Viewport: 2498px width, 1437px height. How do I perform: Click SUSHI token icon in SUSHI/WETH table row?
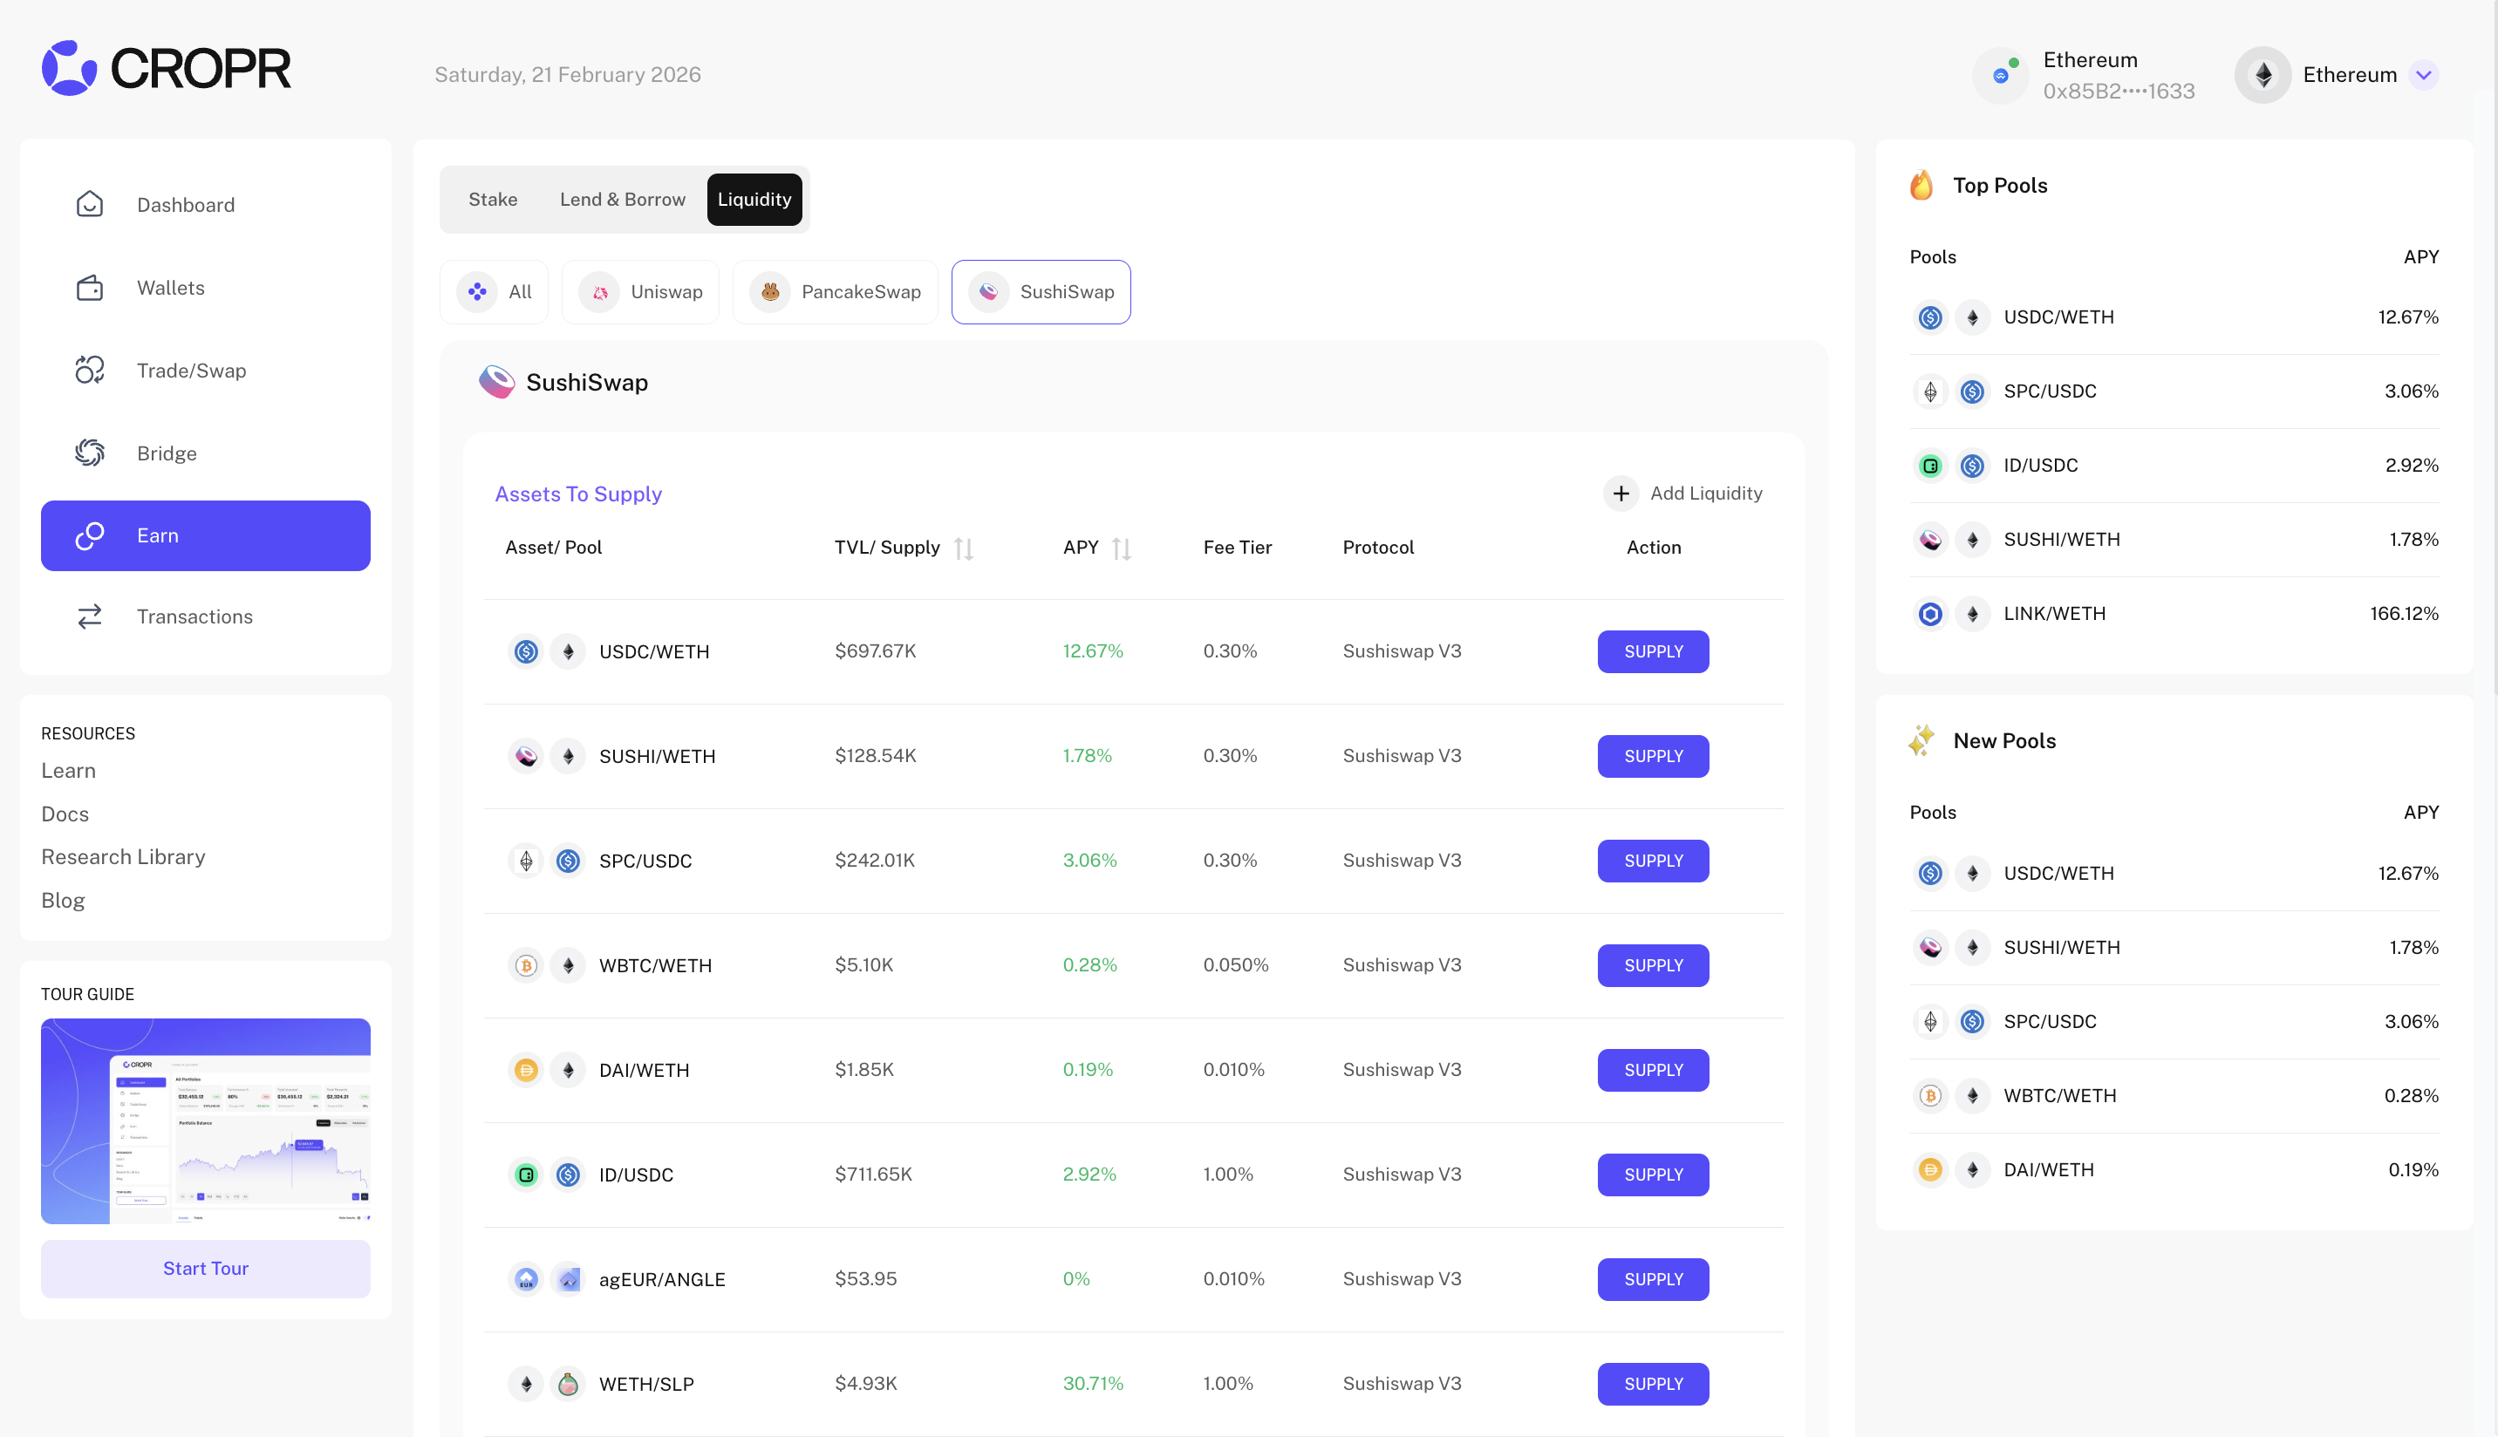[x=526, y=756]
